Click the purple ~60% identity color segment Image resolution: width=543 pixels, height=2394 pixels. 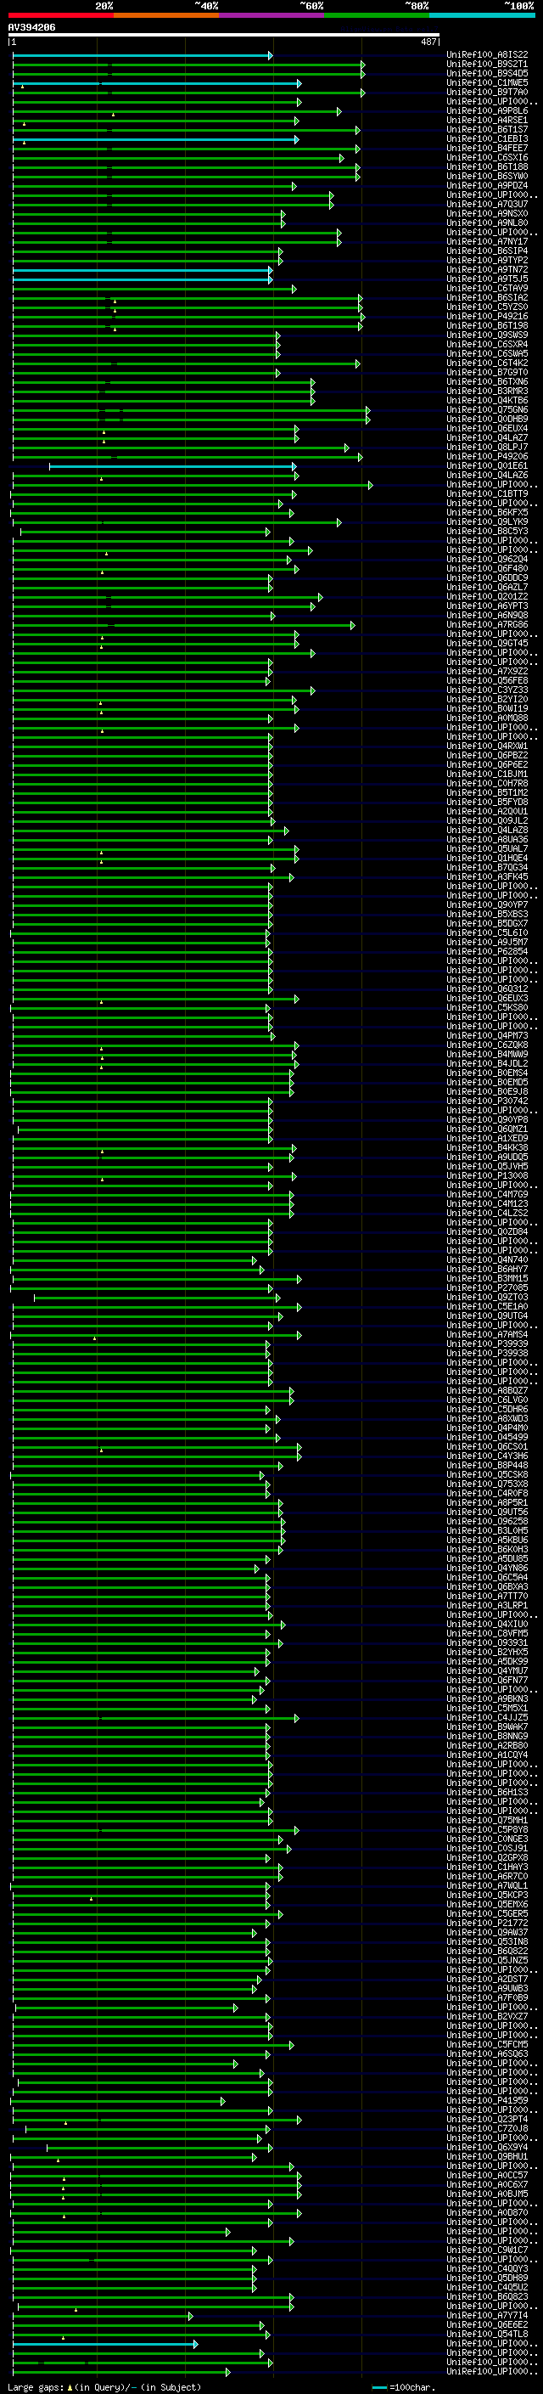point(272,15)
